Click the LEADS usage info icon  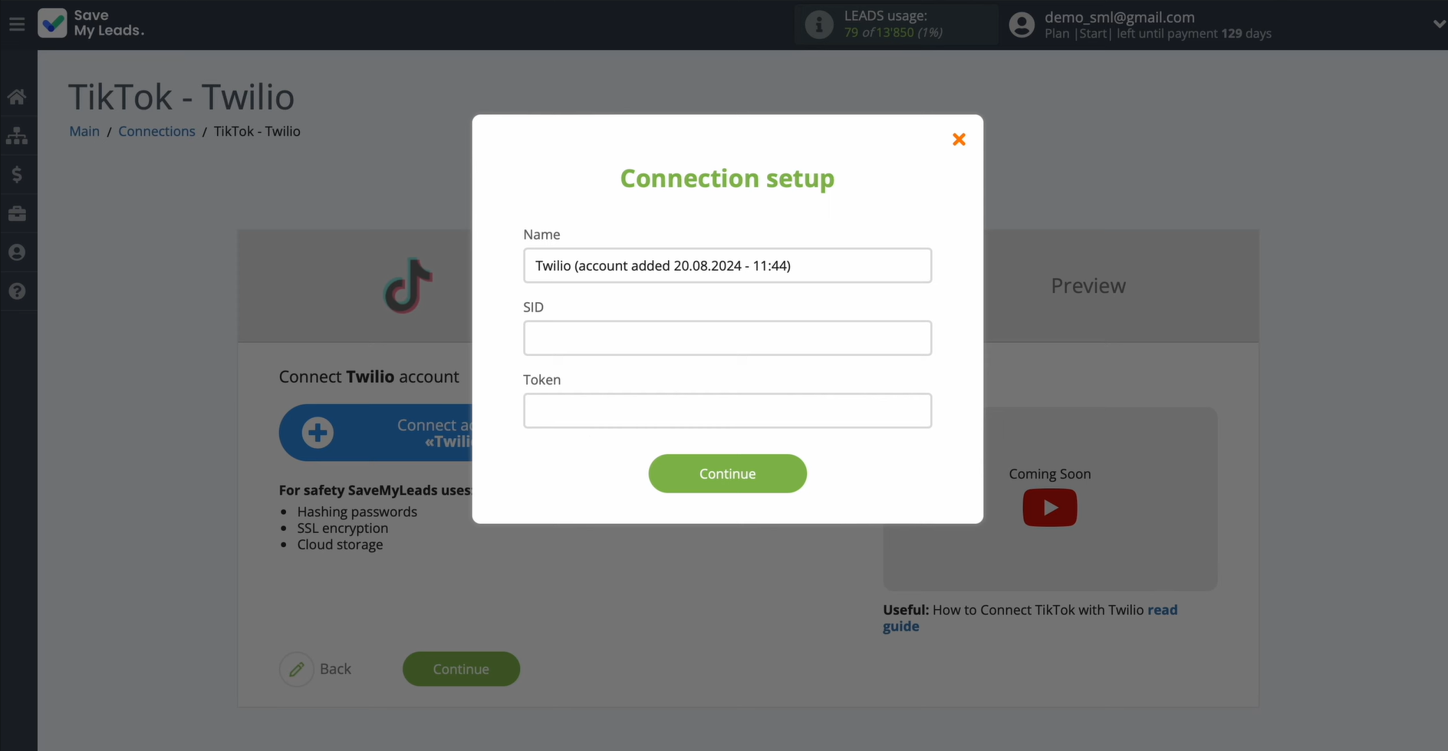(818, 24)
